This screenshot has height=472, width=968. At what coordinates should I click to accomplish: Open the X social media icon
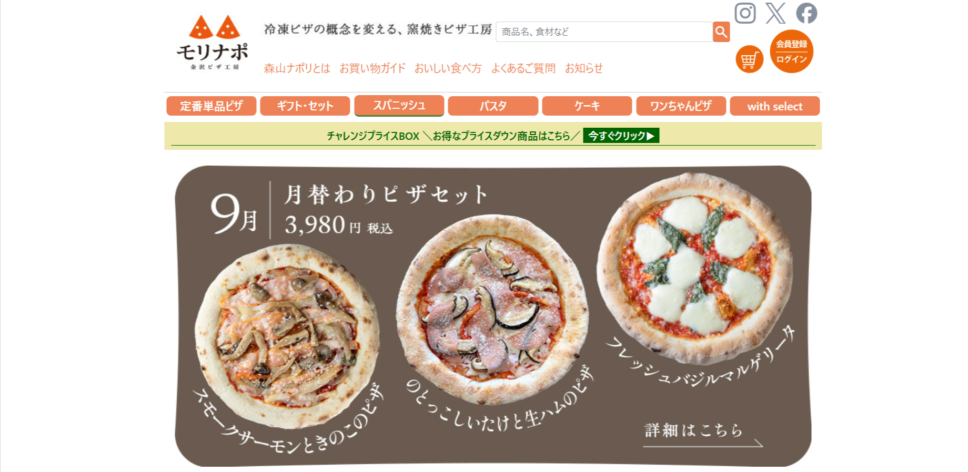(775, 13)
